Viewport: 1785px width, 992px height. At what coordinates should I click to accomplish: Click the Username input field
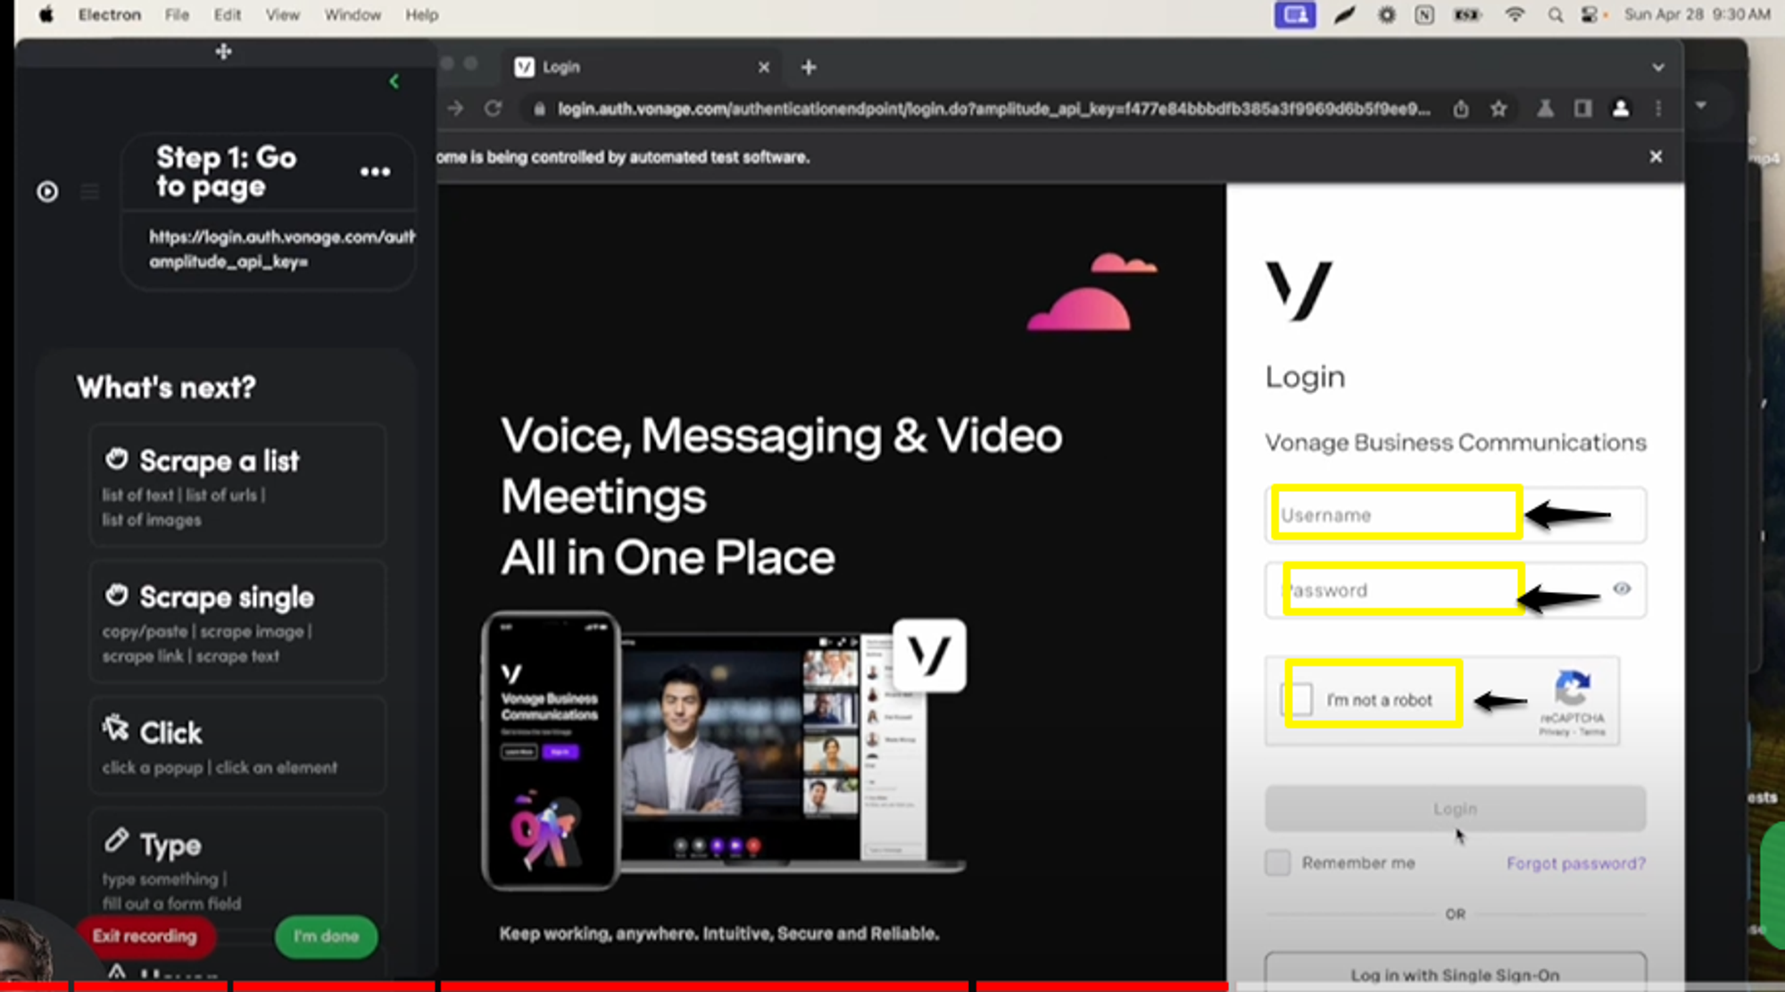coord(1456,515)
